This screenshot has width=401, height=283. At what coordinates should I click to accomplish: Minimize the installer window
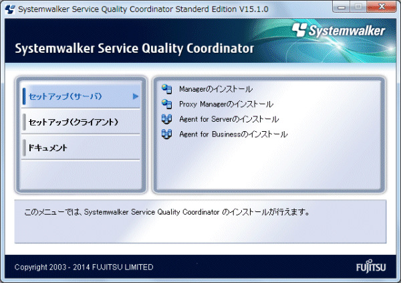(341, 7)
